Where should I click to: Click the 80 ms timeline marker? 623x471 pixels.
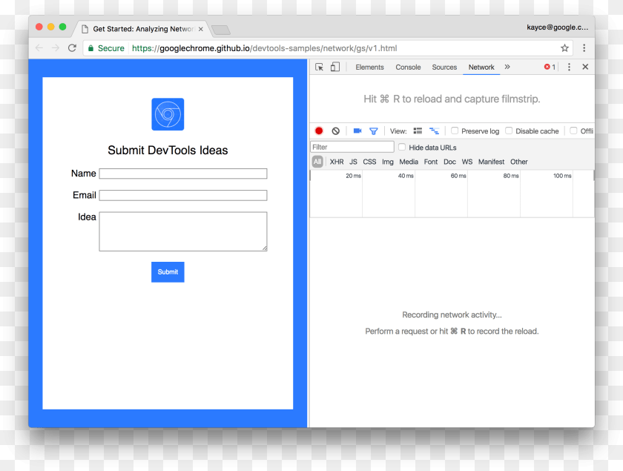[x=511, y=176]
